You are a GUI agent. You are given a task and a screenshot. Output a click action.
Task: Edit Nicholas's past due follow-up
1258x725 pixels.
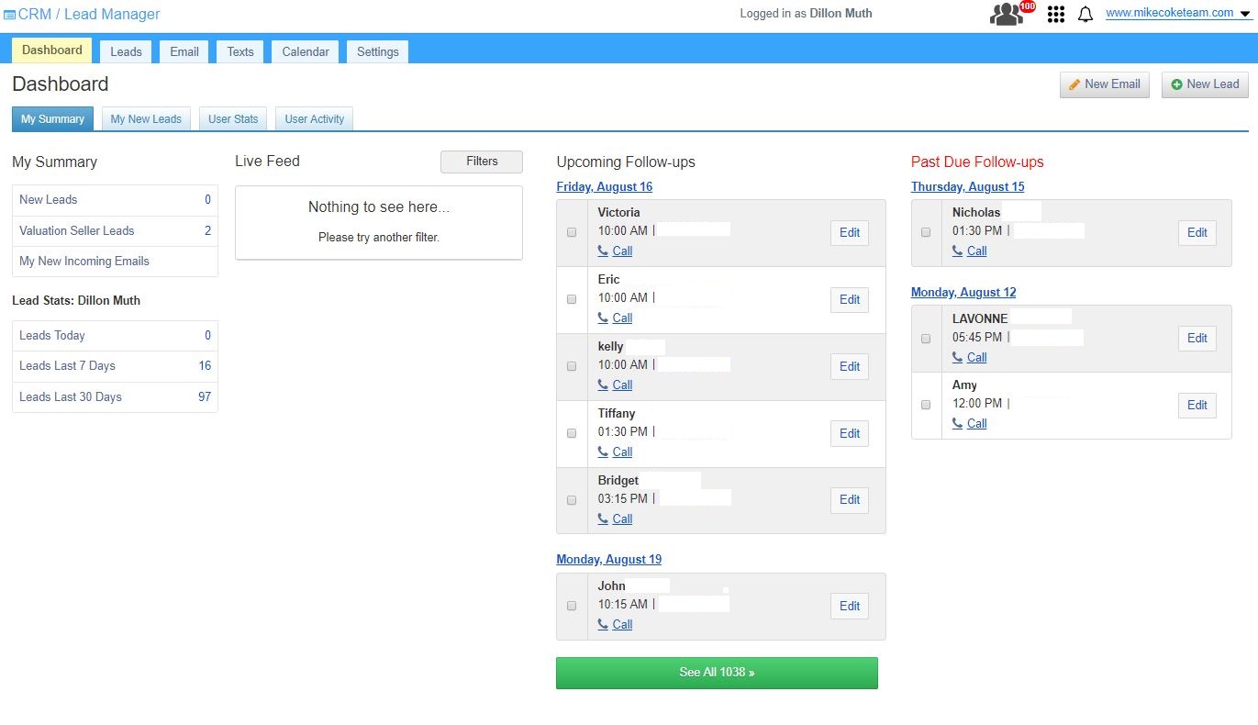coord(1197,233)
